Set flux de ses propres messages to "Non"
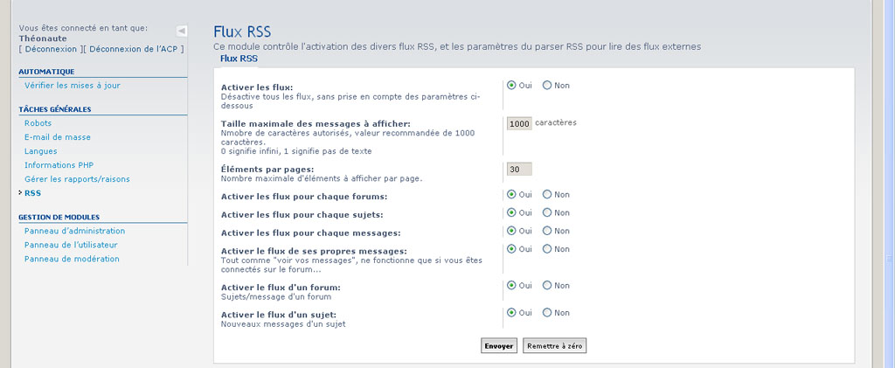The width and height of the screenshot is (895, 368). (547, 249)
